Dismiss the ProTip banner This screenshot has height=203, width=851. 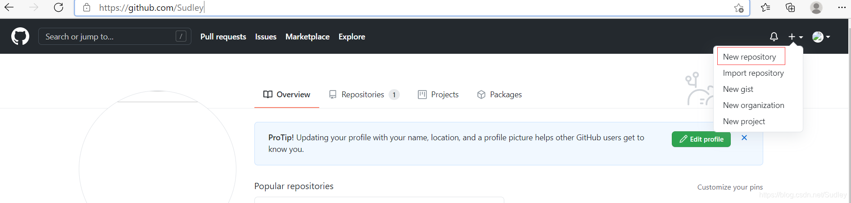(x=744, y=138)
